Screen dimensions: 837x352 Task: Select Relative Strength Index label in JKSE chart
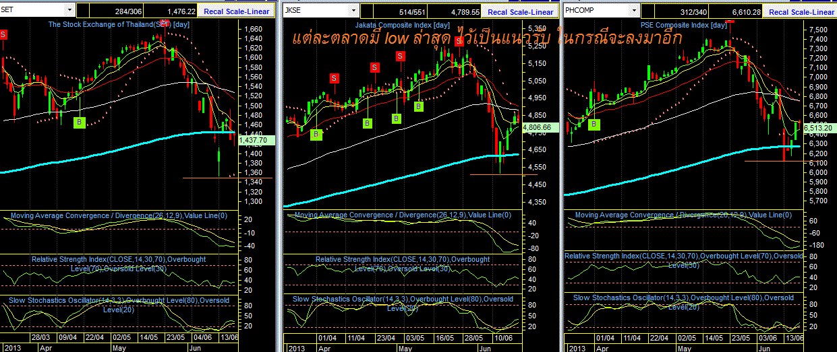(403, 264)
